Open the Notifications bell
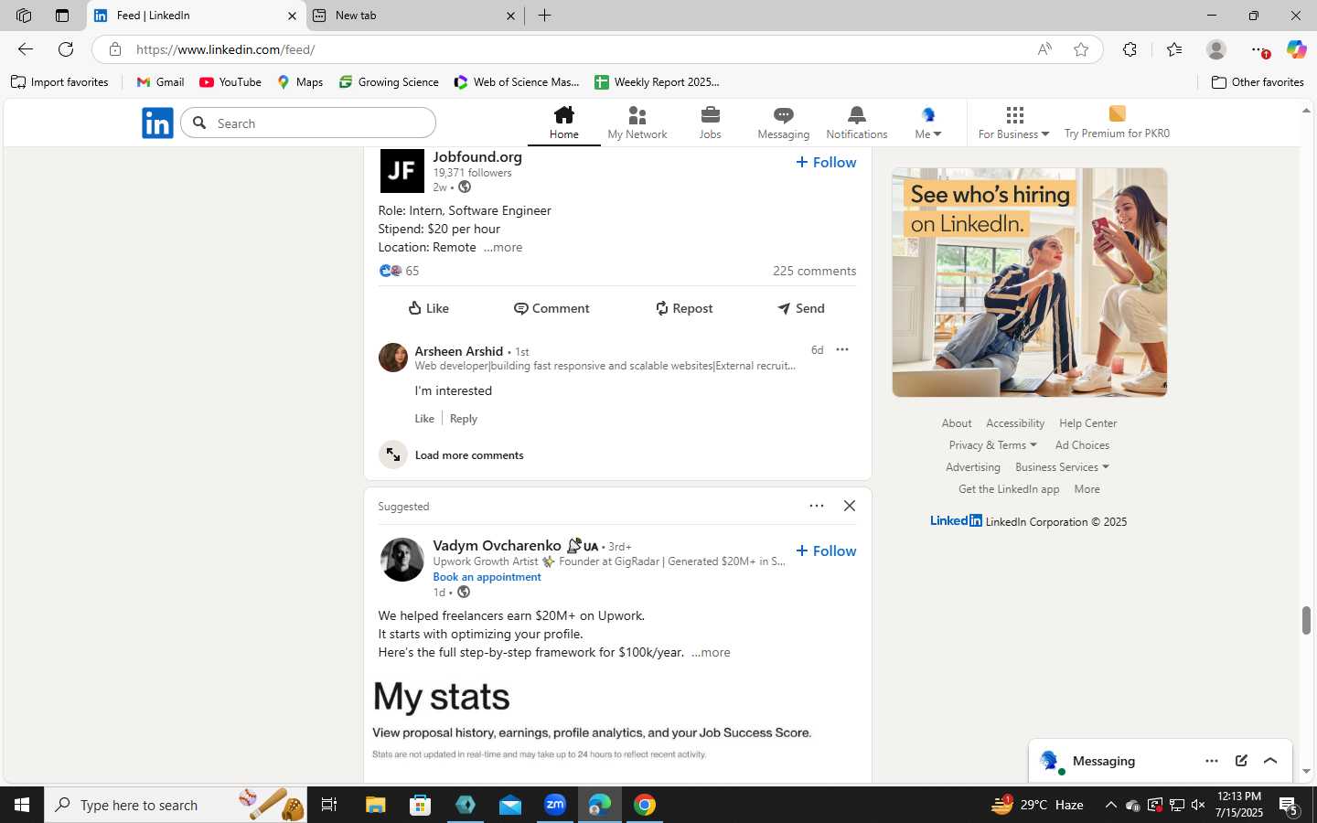The height and width of the screenshot is (823, 1317). [x=857, y=123]
